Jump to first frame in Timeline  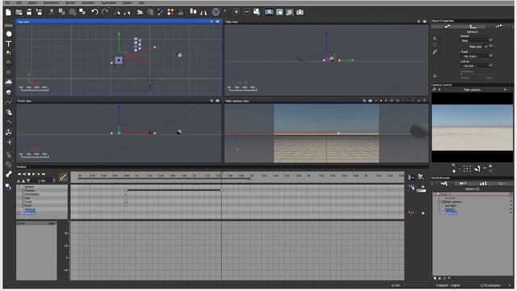[x=19, y=174]
